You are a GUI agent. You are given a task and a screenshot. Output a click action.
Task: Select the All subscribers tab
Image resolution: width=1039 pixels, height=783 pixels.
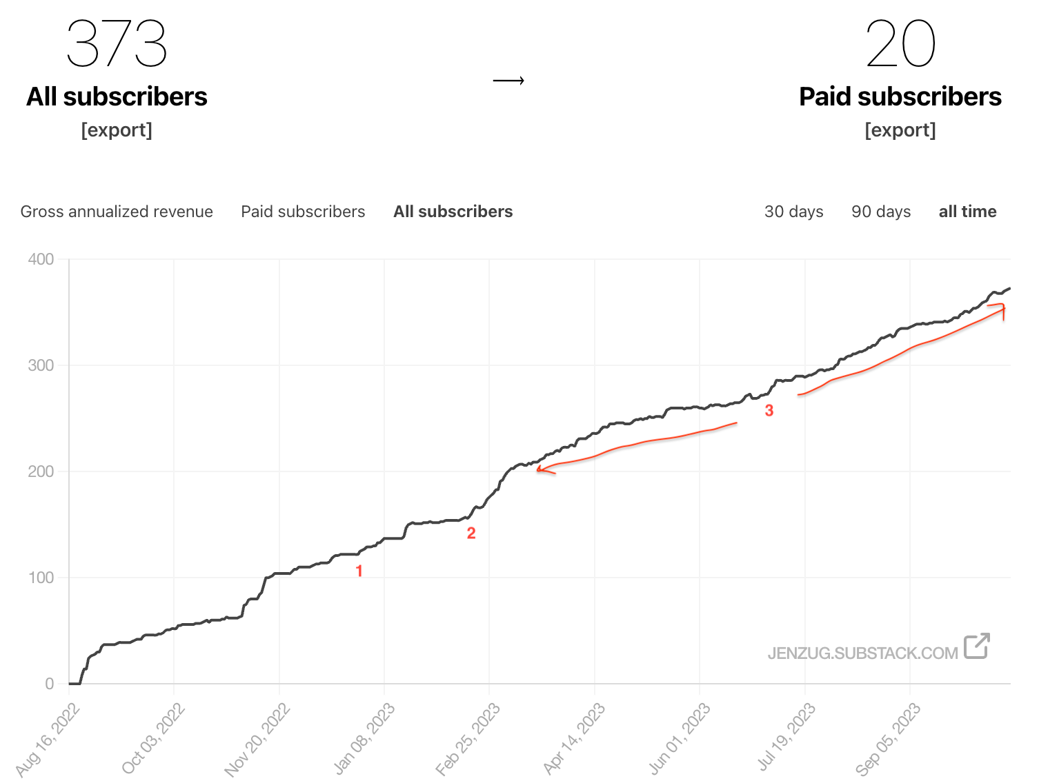click(453, 212)
